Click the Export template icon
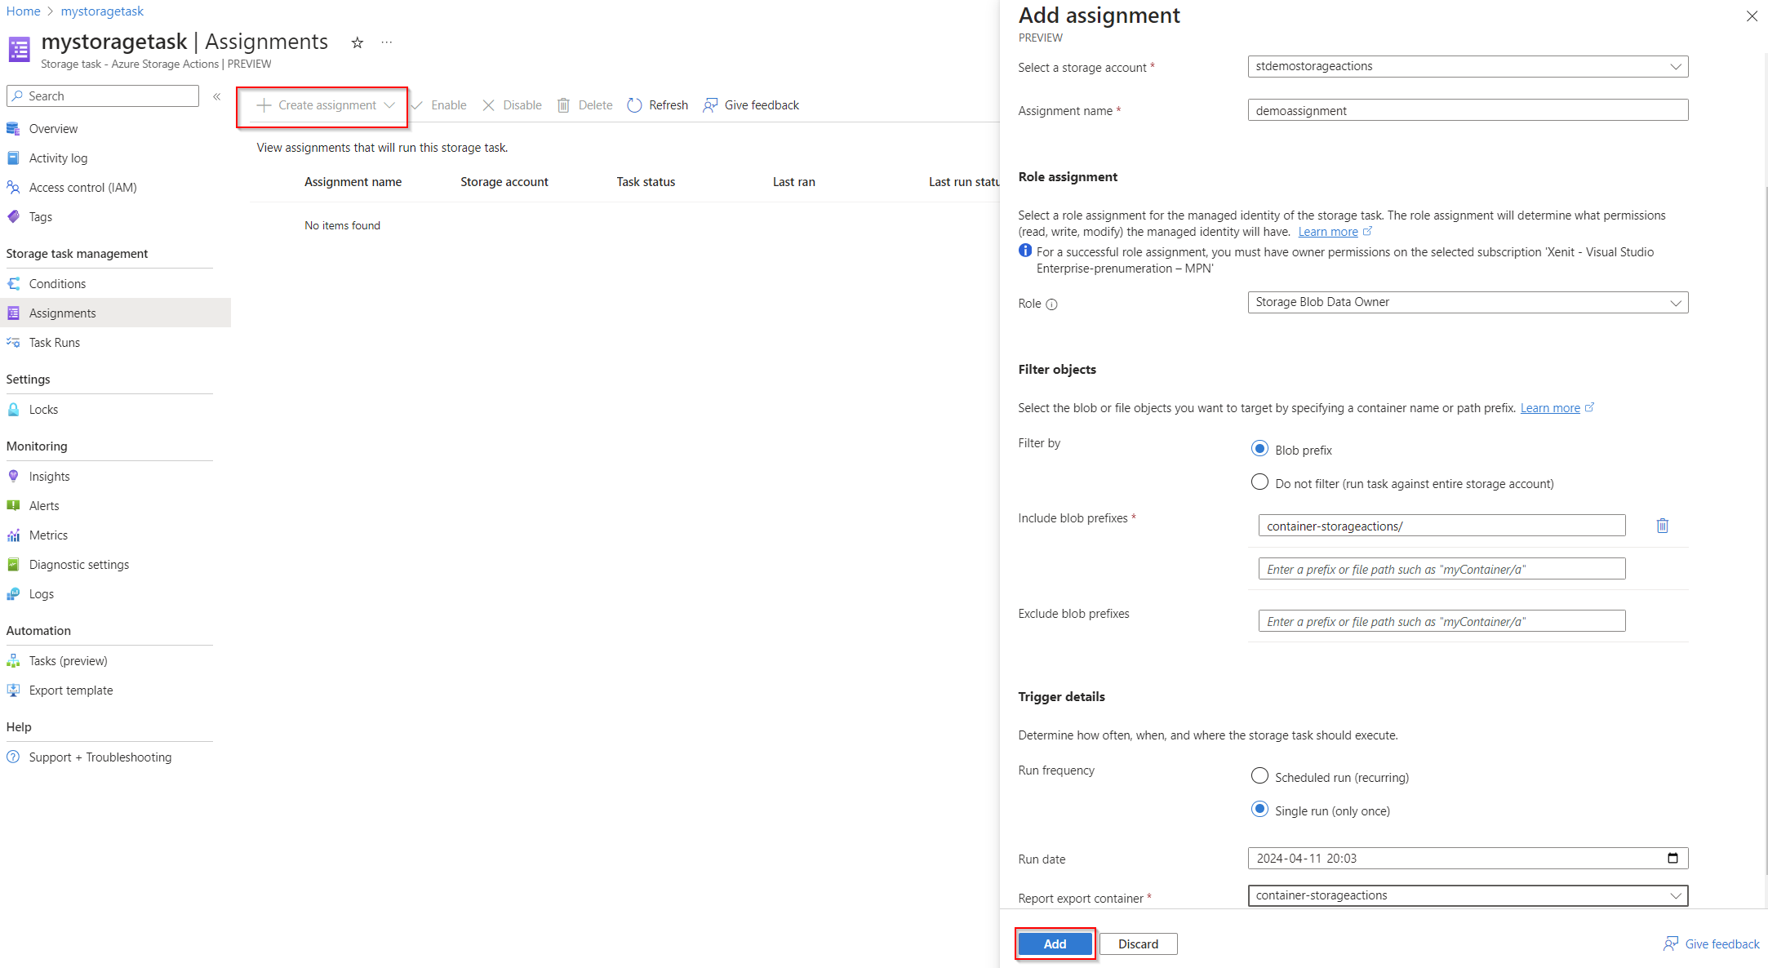The width and height of the screenshot is (1768, 968). [13, 690]
